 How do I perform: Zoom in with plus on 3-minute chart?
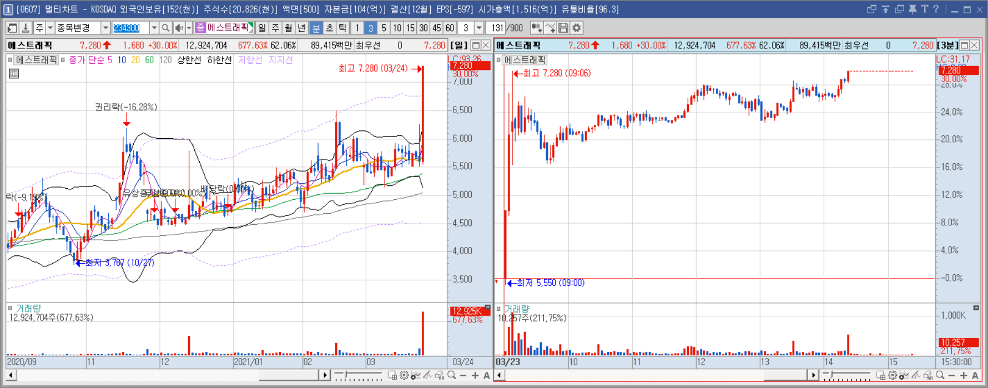[964, 376]
